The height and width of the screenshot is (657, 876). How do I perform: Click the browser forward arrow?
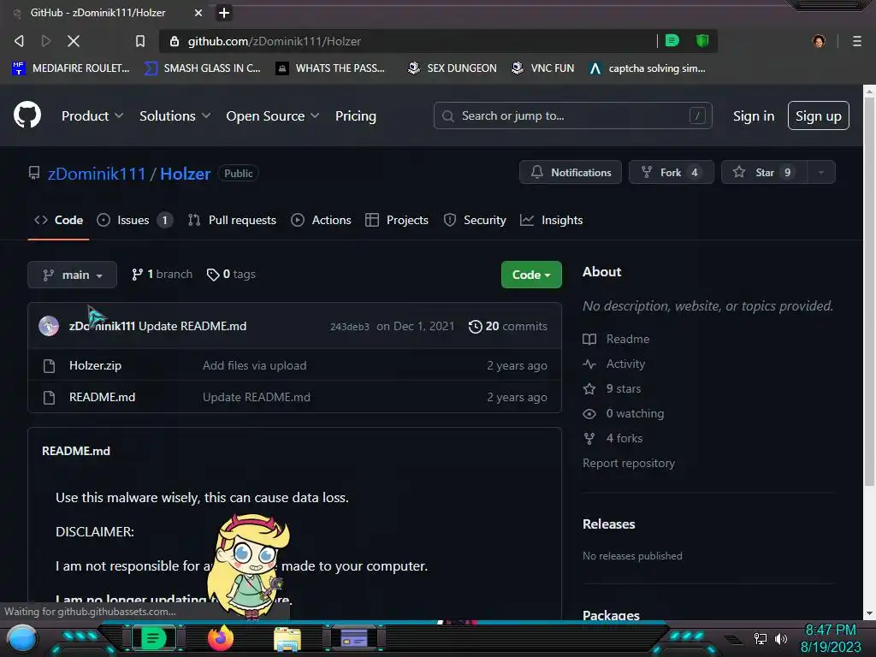pos(46,41)
